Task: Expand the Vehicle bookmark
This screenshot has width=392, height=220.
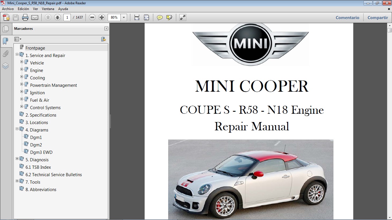Action: click(22, 62)
